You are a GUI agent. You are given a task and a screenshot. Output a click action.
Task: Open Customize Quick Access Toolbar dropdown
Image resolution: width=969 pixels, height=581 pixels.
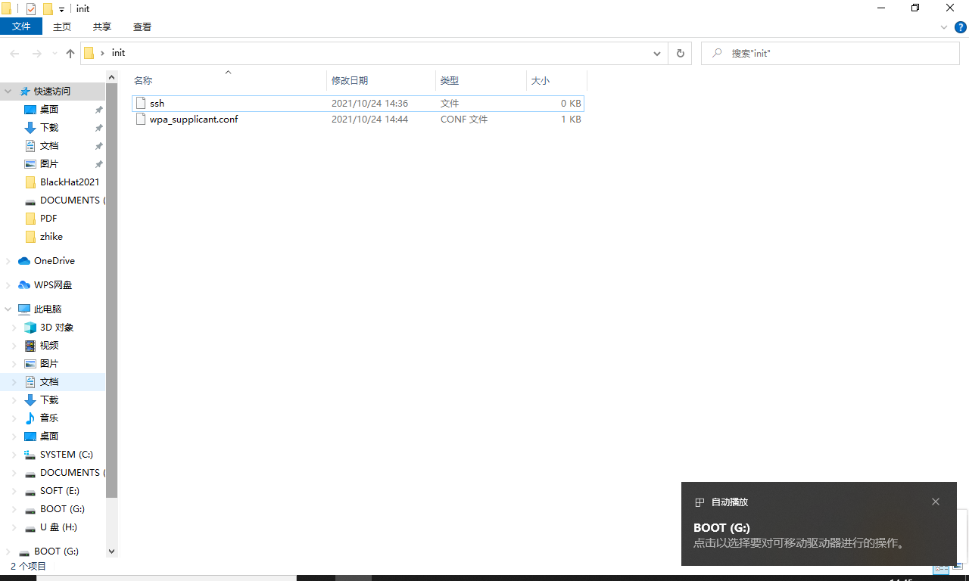(x=62, y=10)
